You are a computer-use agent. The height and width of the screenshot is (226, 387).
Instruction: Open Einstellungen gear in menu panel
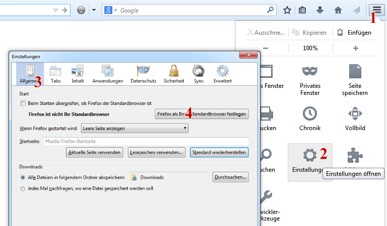point(310,162)
